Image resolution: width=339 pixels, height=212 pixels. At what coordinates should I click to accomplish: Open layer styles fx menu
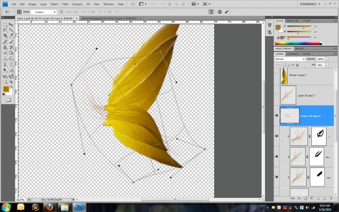coord(299,198)
